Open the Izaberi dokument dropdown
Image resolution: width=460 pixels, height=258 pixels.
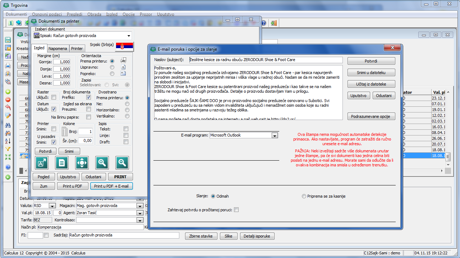pos(129,36)
